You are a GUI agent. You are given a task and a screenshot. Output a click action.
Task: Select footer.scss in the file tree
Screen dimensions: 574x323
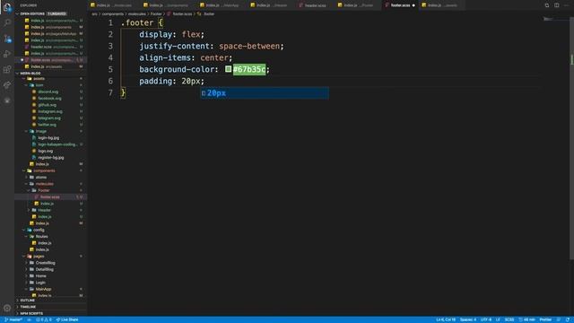click(50, 197)
